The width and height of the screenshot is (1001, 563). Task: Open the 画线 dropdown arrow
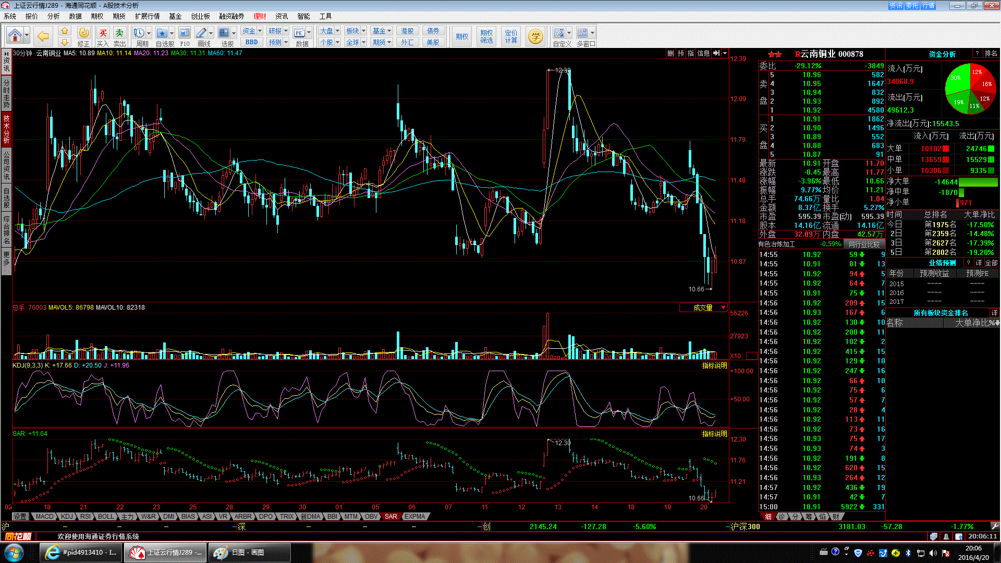point(211,33)
